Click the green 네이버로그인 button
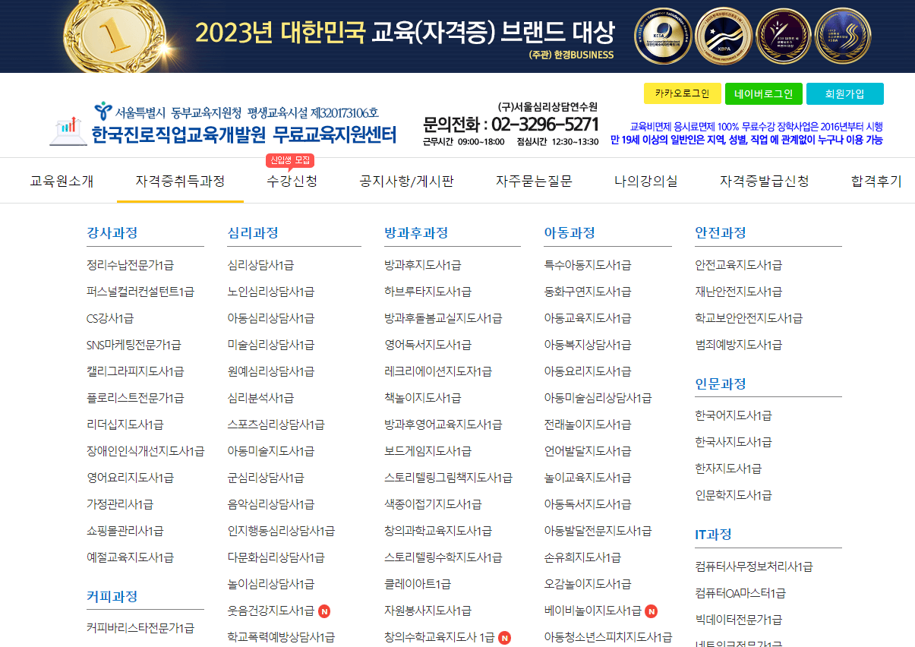The image size is (915, 647). point(764,93)
